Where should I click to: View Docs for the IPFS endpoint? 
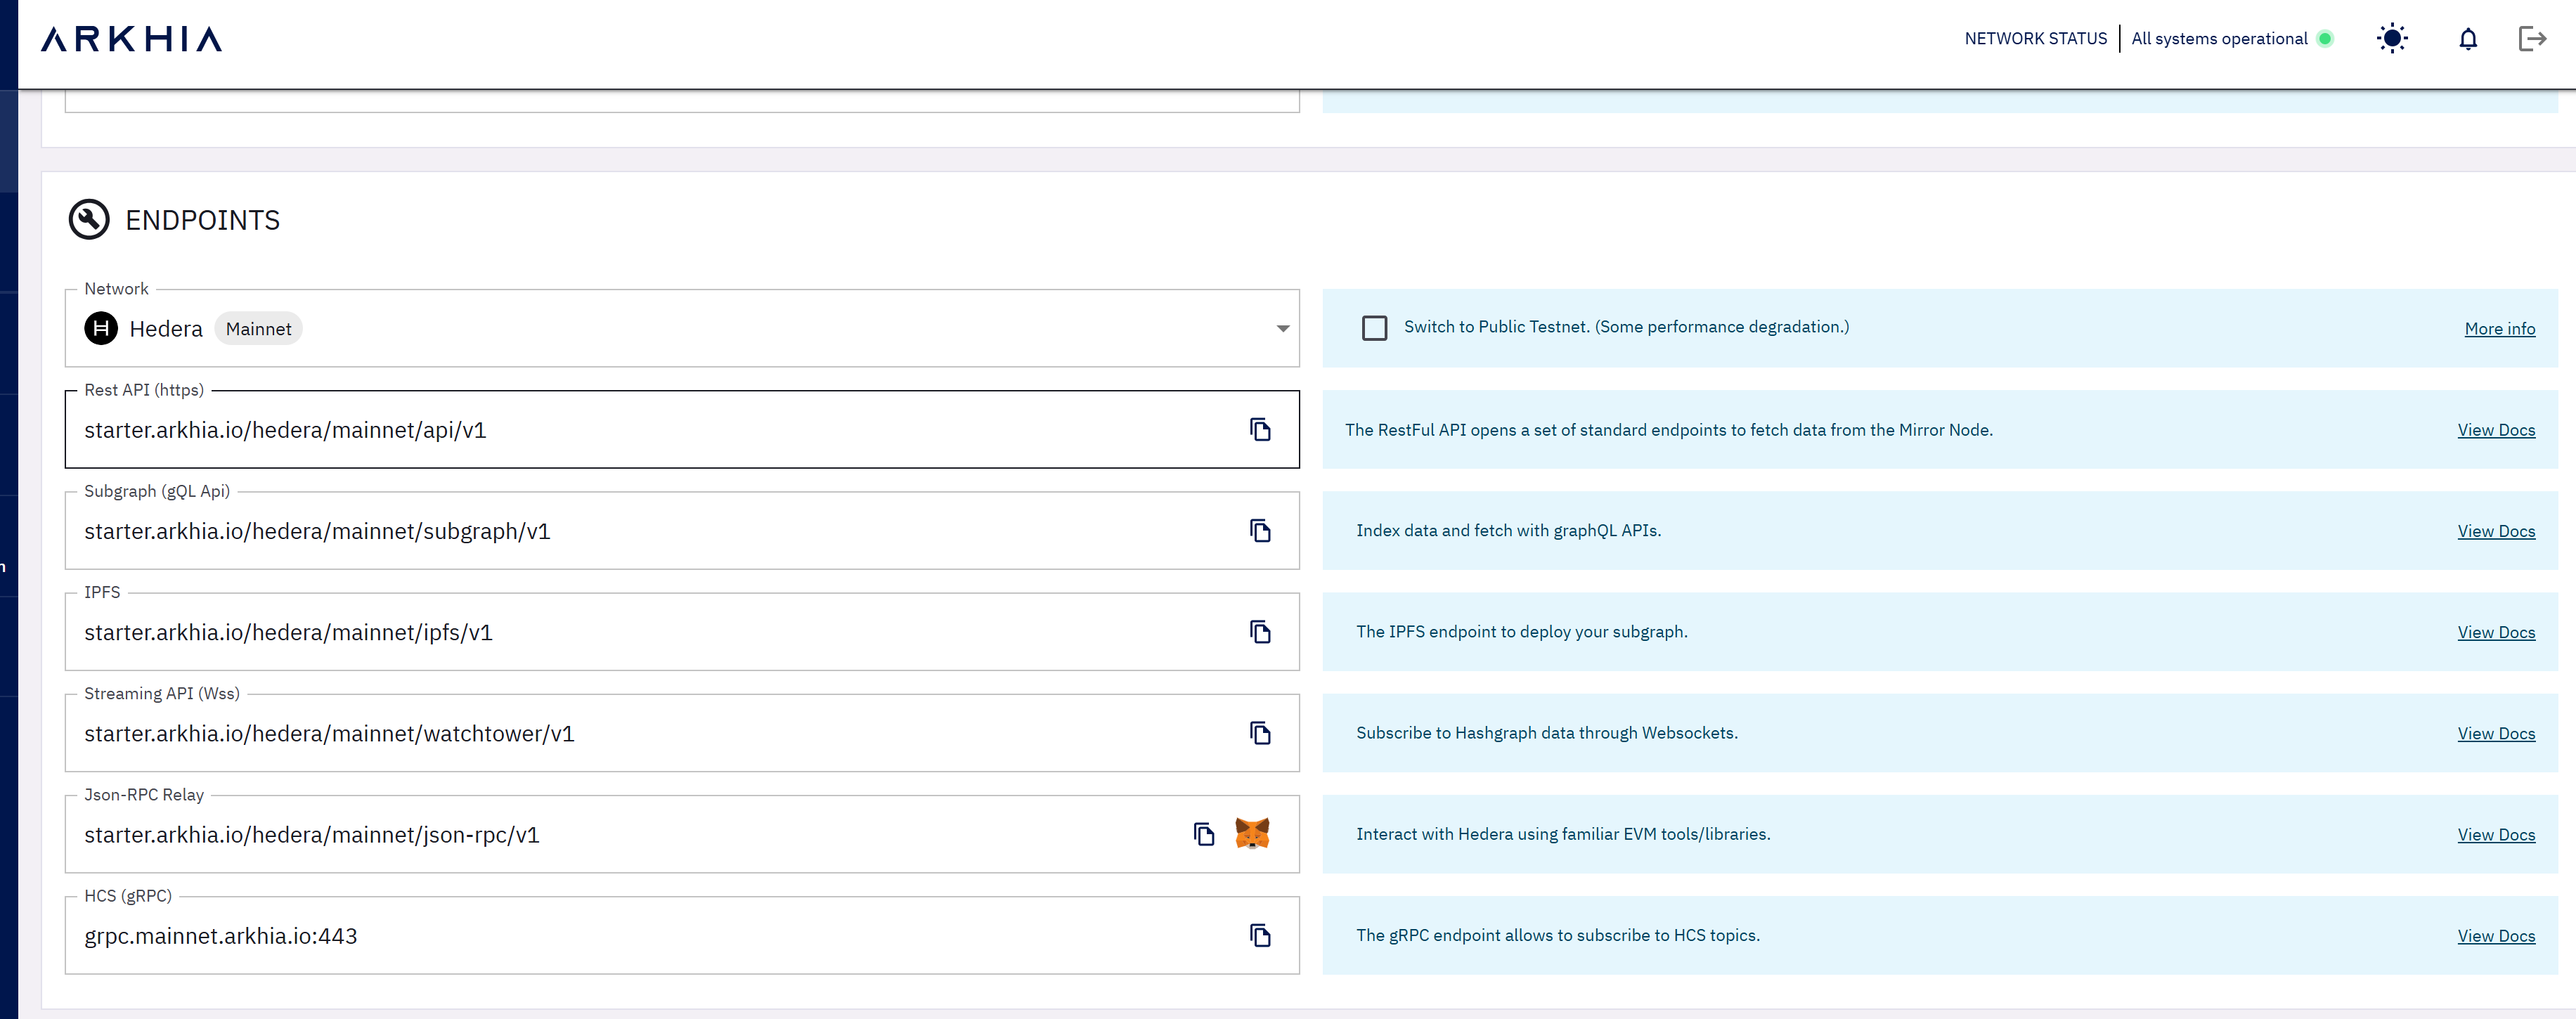point(2496,632)
